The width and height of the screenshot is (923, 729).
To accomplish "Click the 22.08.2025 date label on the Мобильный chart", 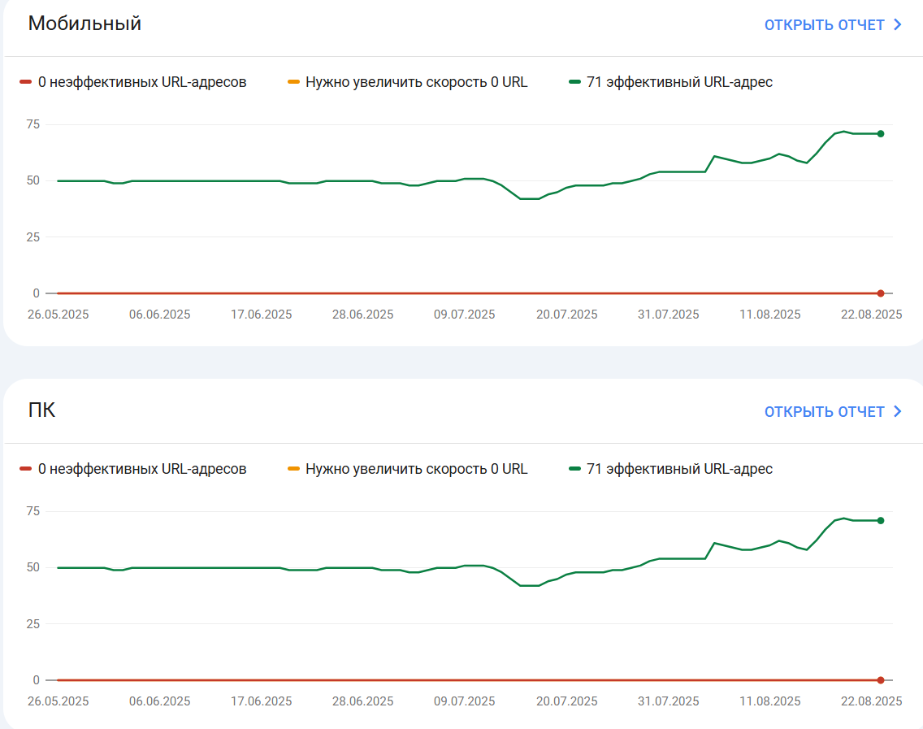I will [872, 315].
